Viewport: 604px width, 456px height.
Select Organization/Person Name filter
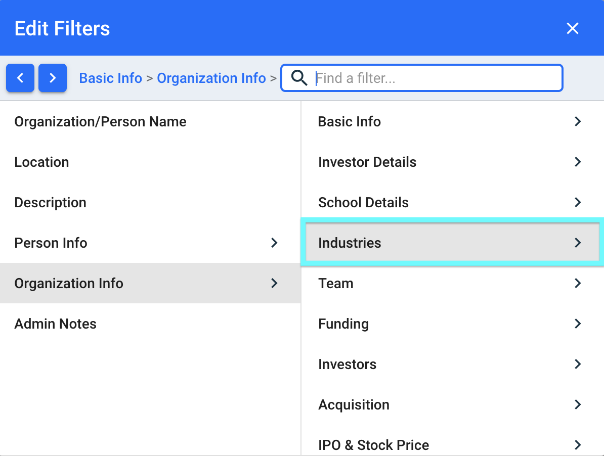pos(150,122)
